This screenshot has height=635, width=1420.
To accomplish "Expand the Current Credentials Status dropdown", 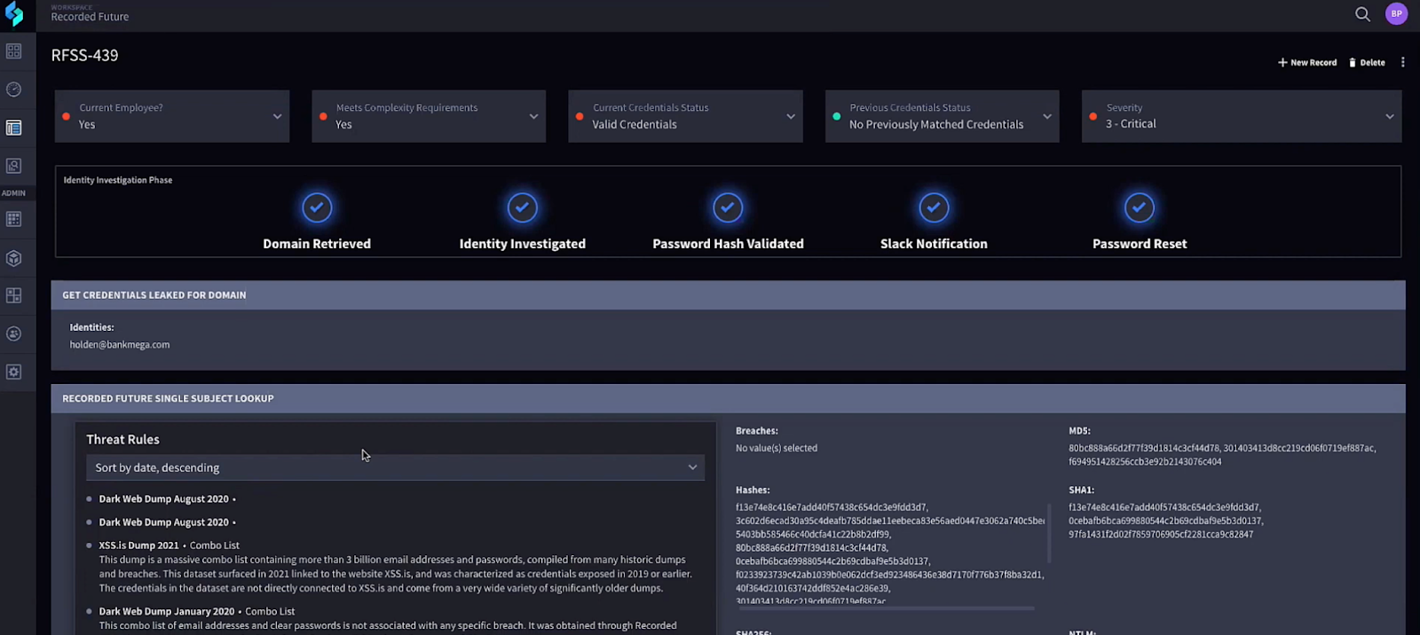I will pyautogui.click(x=685, y=116).
